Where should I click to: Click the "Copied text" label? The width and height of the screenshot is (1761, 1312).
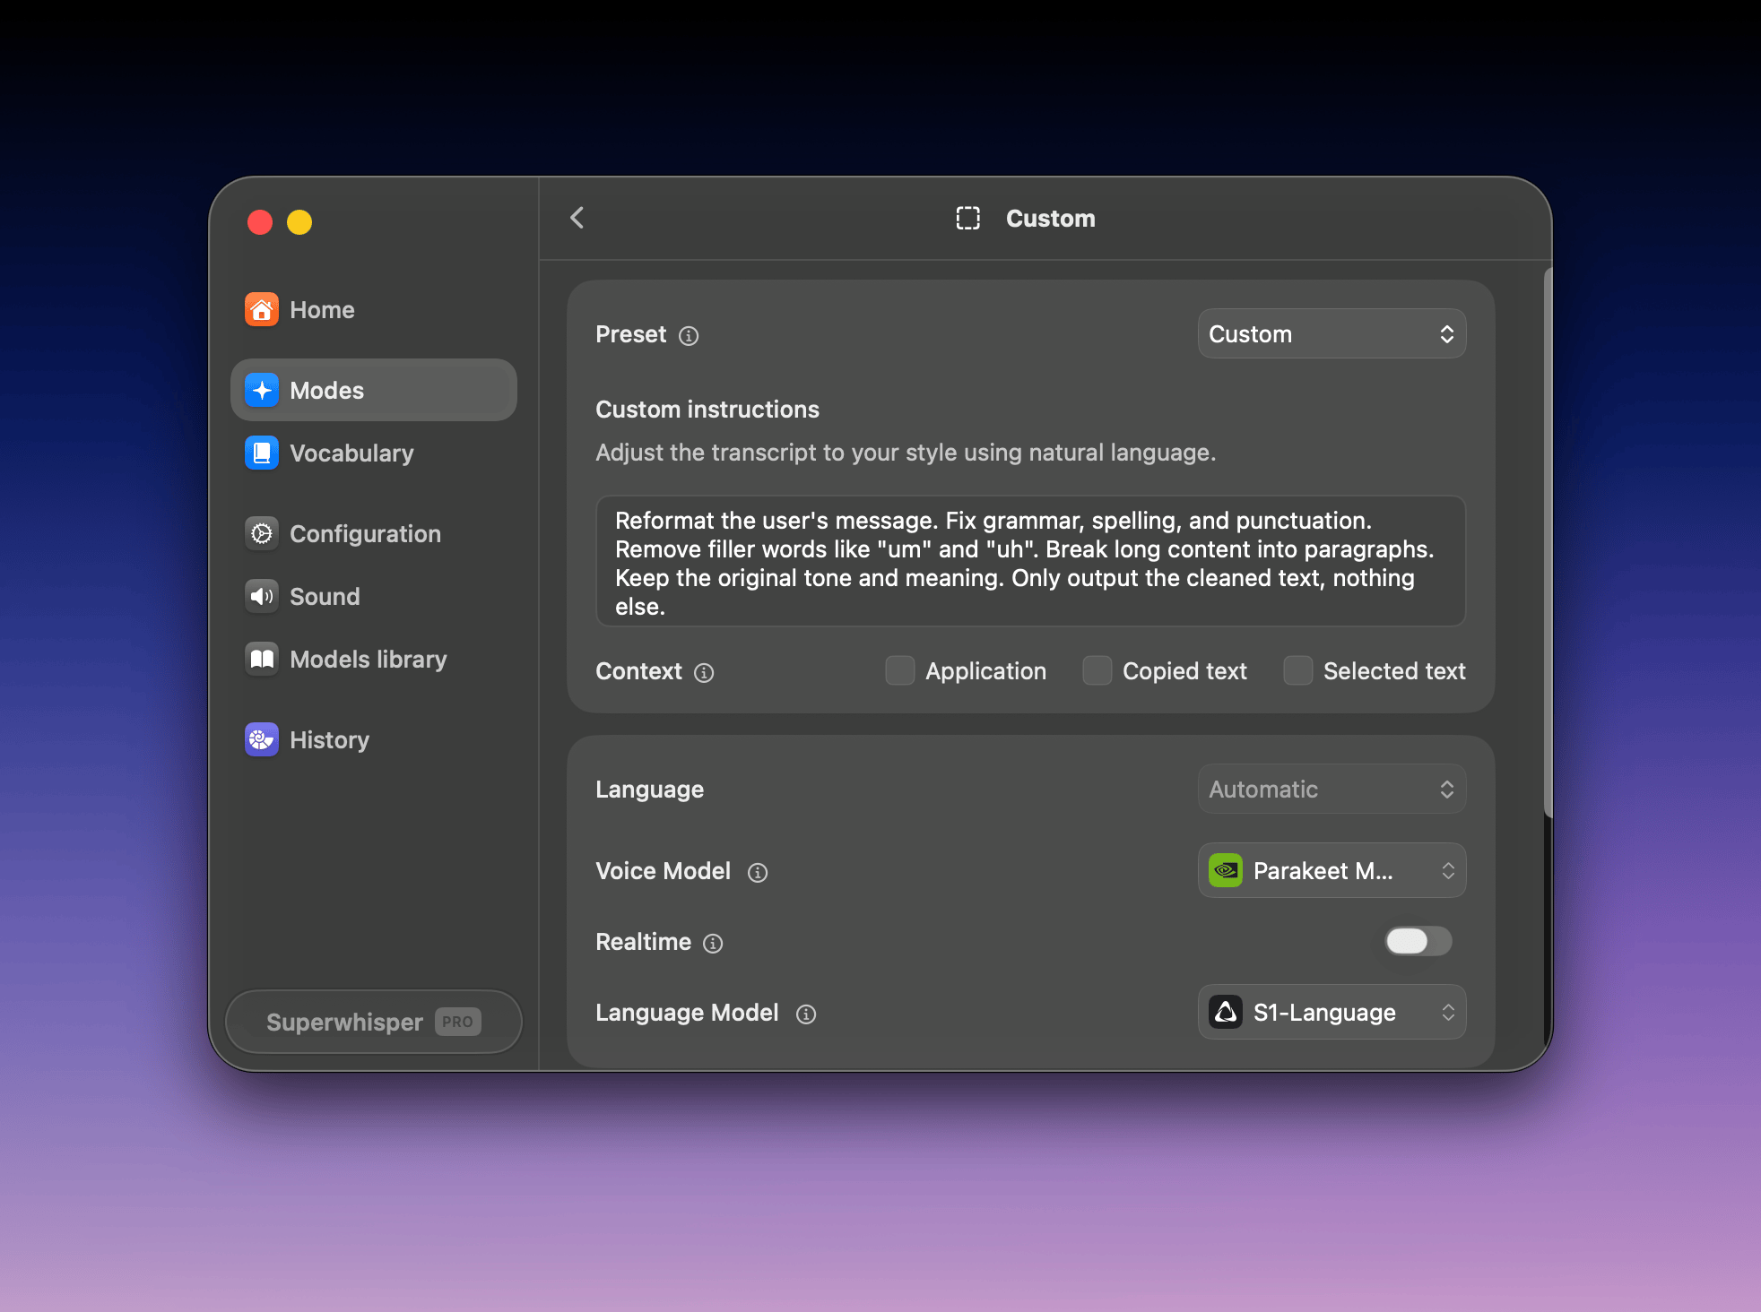(x=1184, y=671)
